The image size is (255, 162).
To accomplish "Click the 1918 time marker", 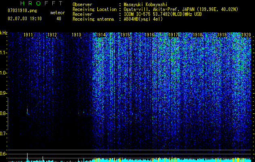I will coord(197,35).
